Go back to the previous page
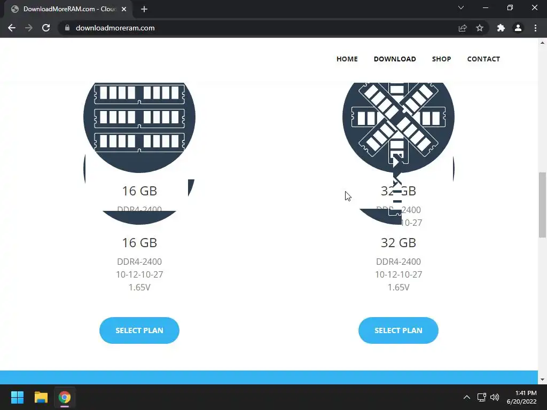This screenshot has width=547, height=410. (12, 28)
